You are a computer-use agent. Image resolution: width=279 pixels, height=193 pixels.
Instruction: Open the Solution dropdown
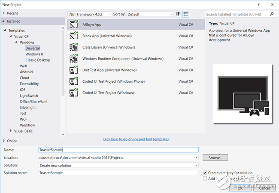(118, 165)
